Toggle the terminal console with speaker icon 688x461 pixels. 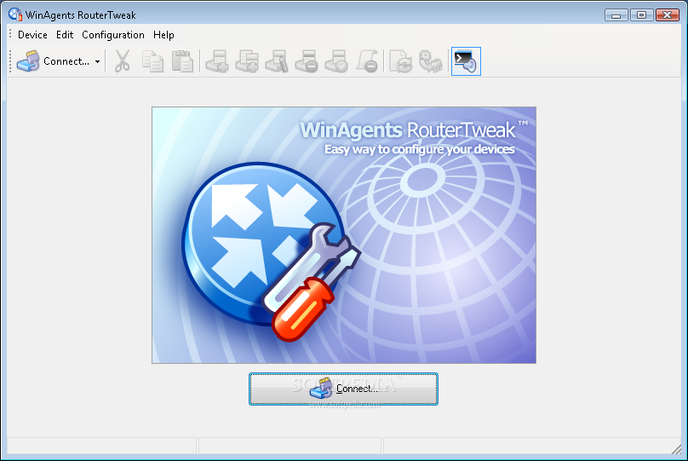pyautogui.click(x=466, y=61)
